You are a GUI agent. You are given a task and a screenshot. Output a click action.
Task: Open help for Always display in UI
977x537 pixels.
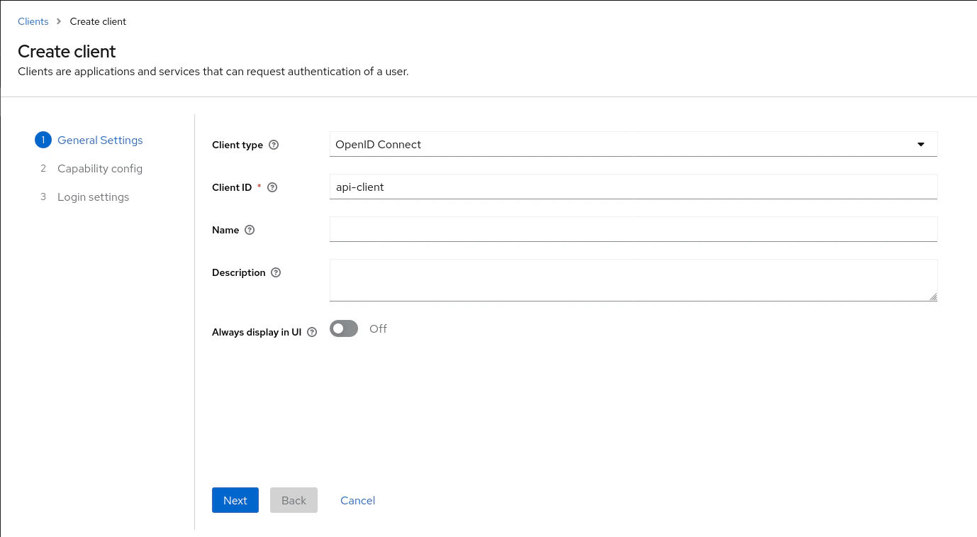click(312, 332)
